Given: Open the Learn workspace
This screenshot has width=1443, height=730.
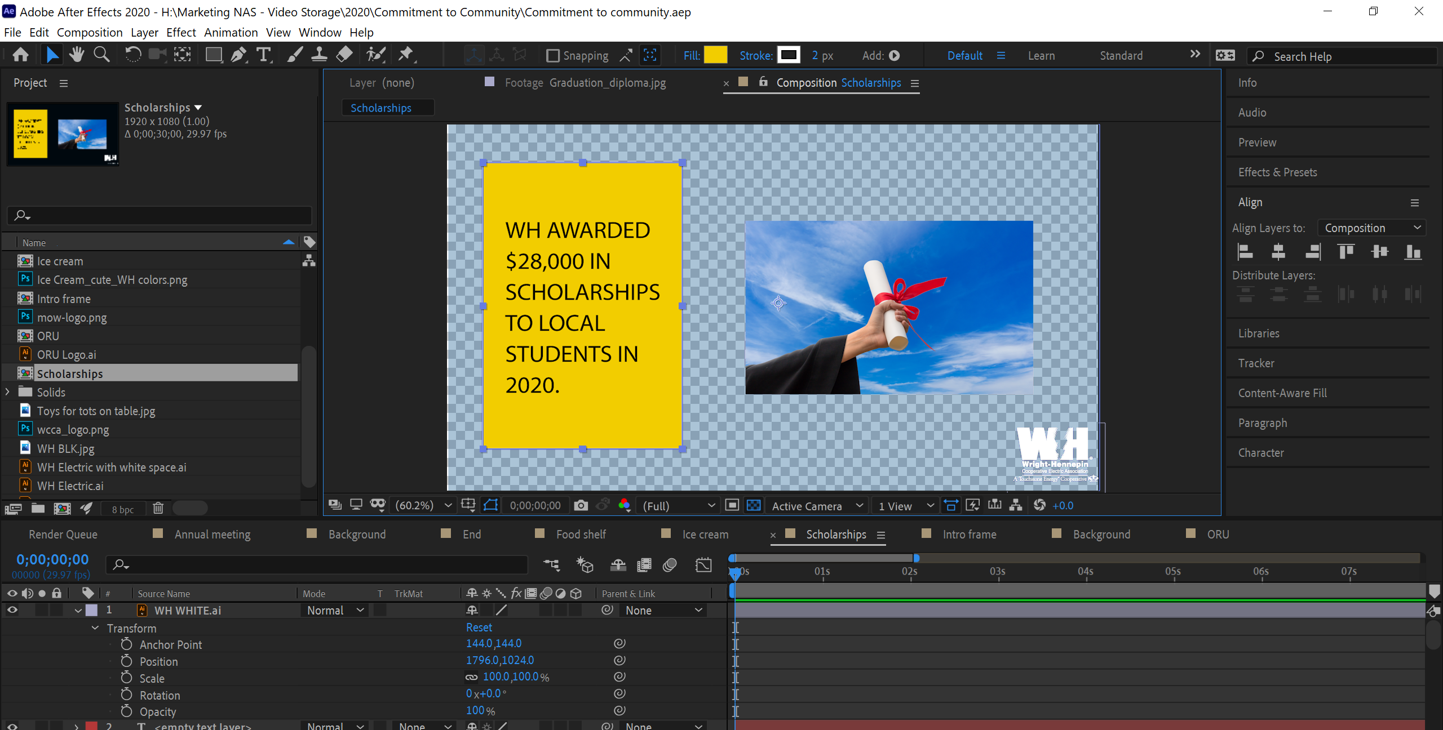Looking at the screenshot, I should (x=1041, y=55).
